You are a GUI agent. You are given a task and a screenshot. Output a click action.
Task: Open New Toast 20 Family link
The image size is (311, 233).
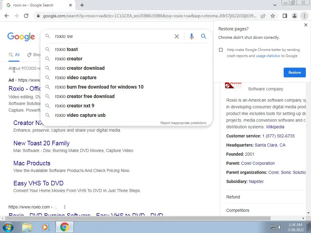coord(41,143)
